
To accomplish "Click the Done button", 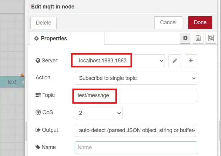I will (x=200, y=23).
